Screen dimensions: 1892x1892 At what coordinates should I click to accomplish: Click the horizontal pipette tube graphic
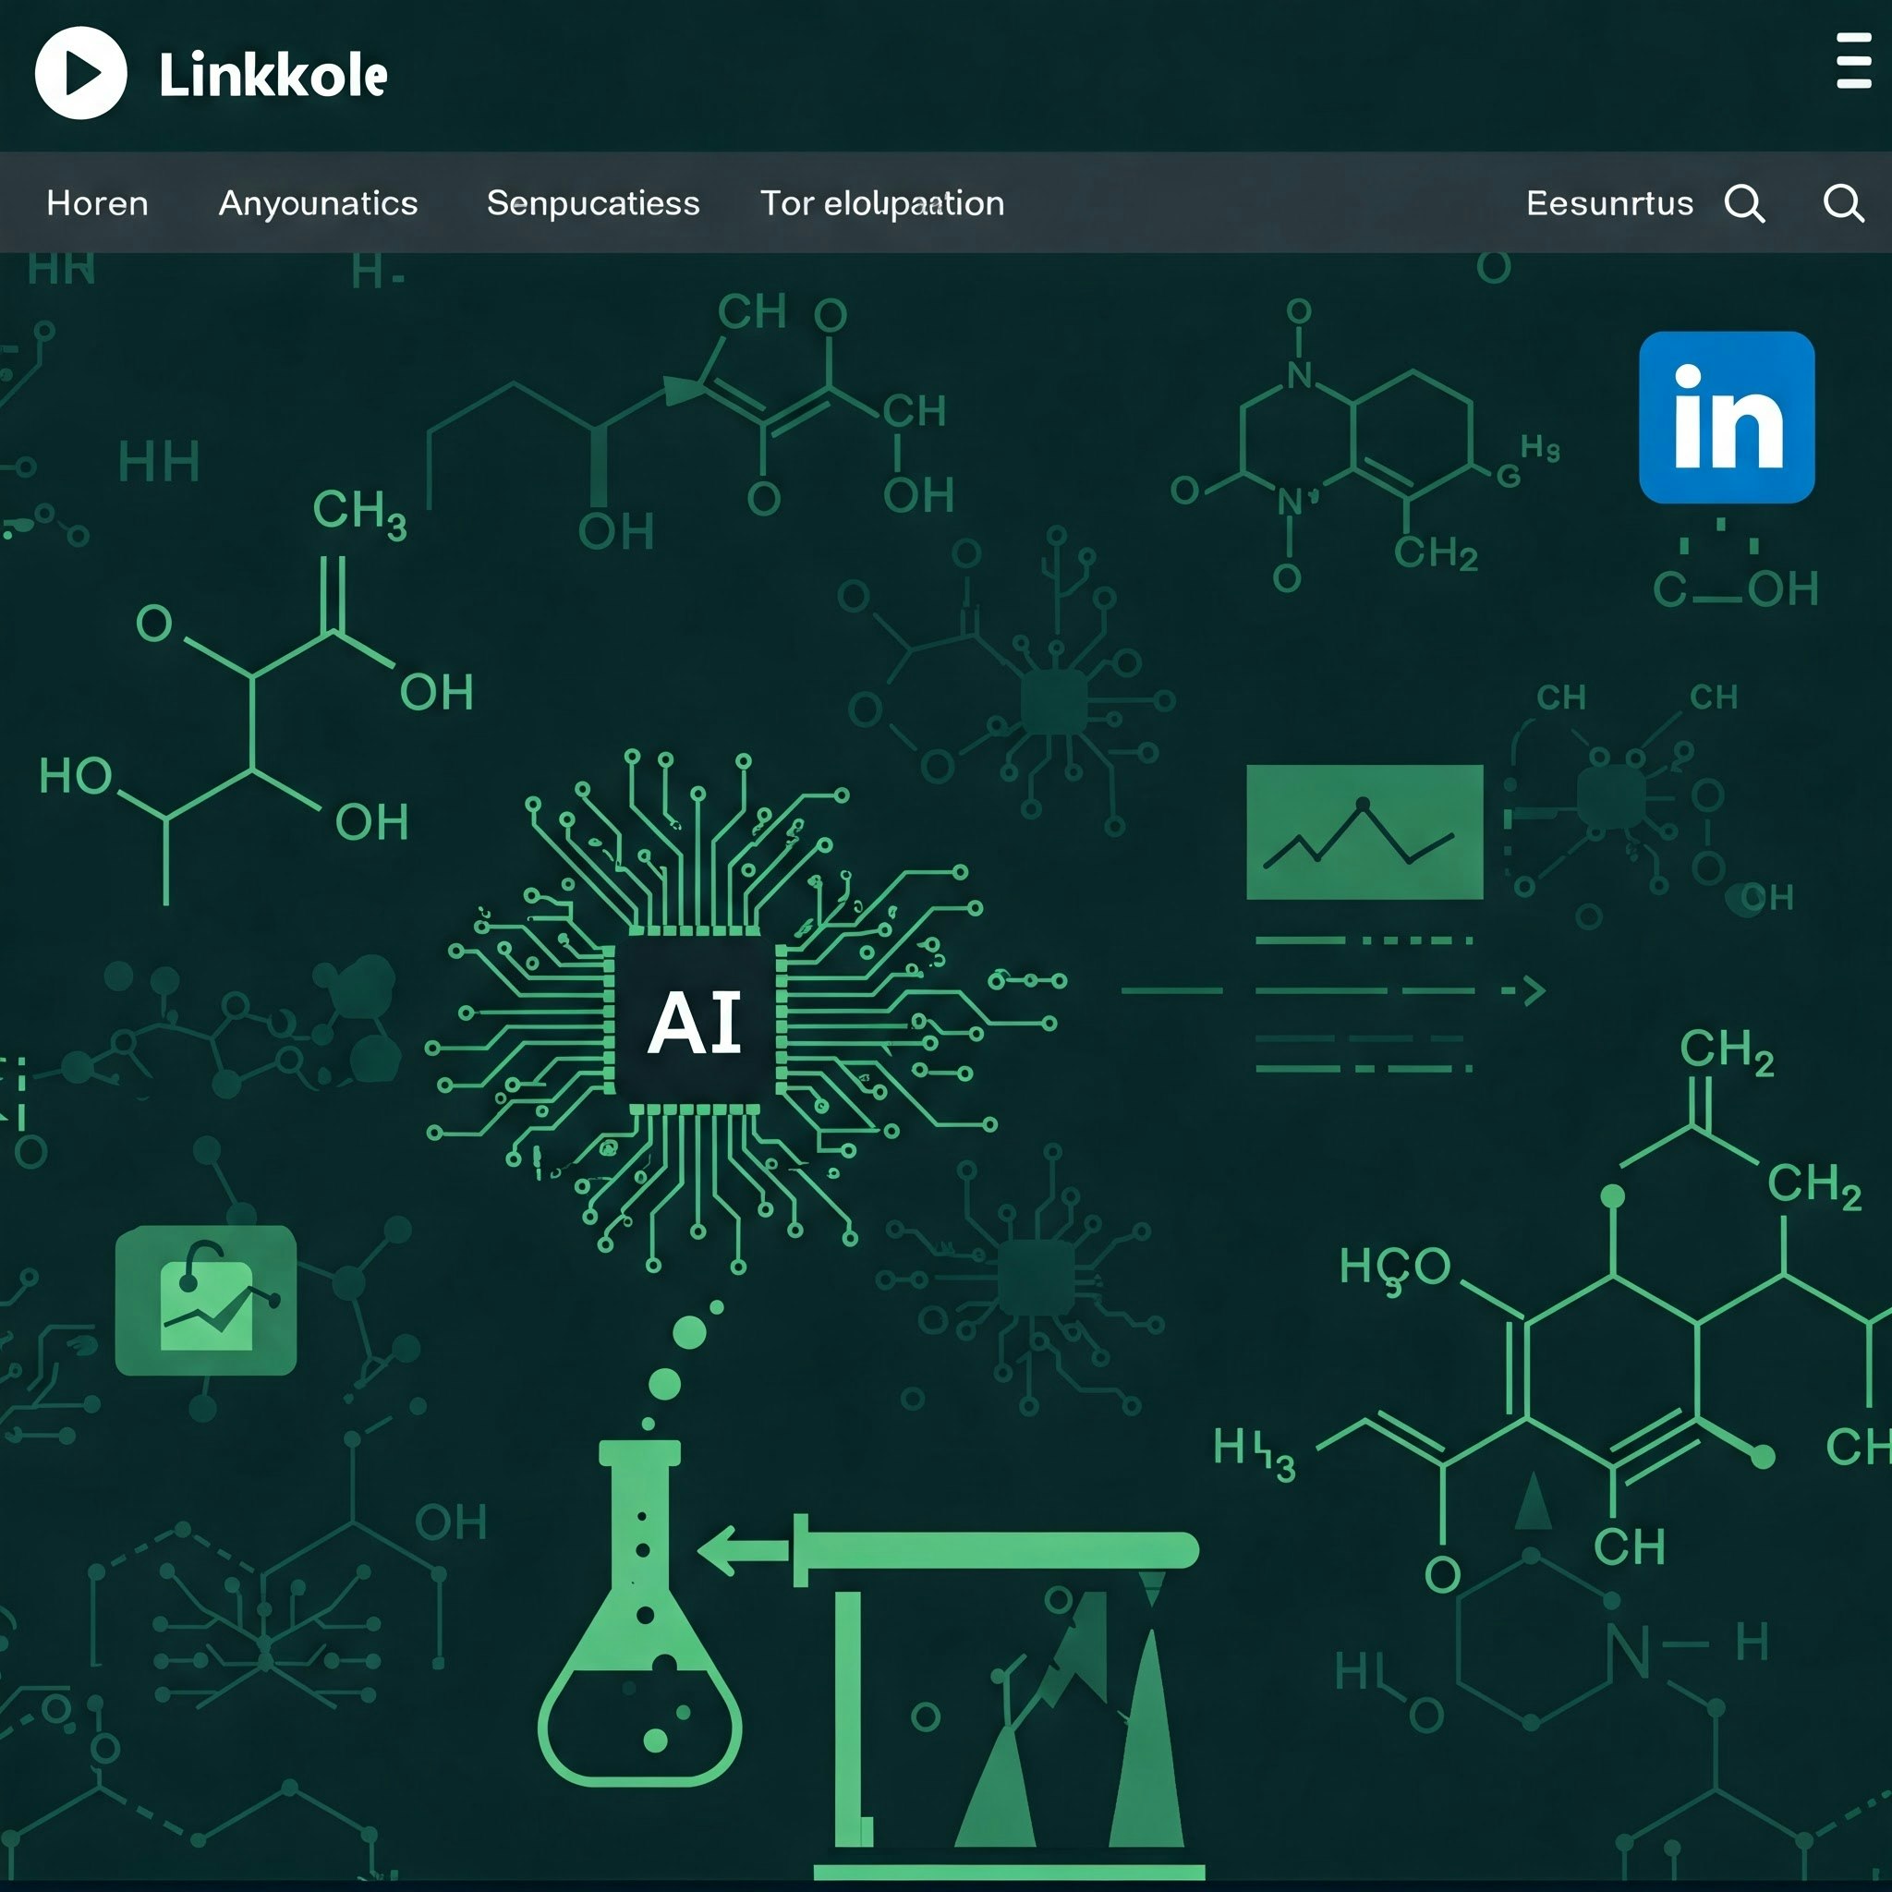(x=999, y=1550)
